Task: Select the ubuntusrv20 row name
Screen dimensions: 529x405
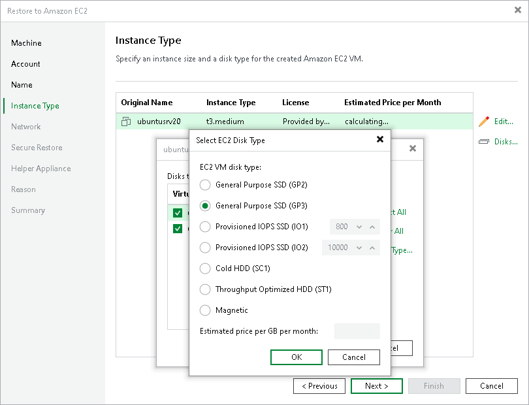Action: [159, 121]
